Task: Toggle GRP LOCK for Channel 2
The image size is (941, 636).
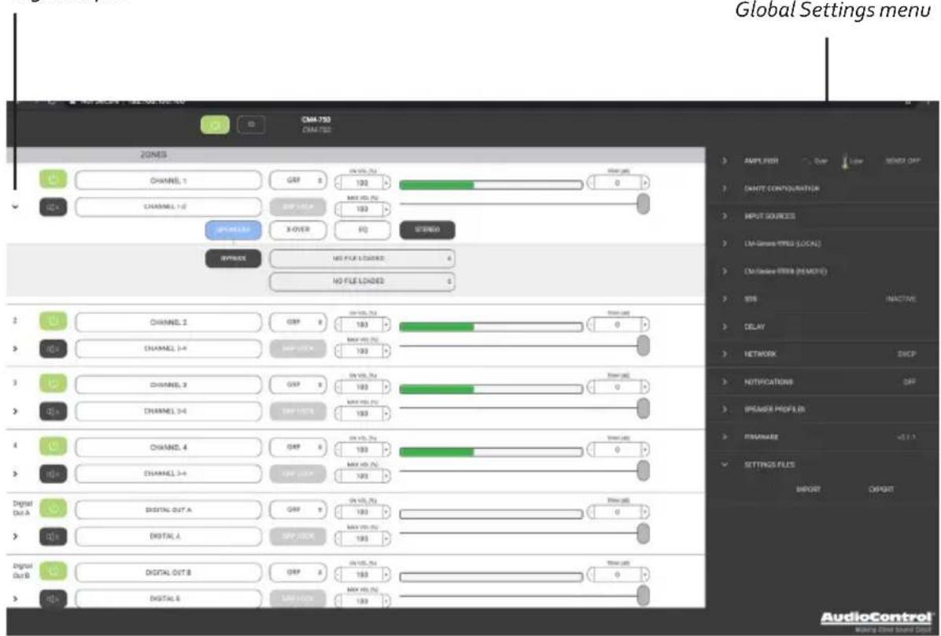Action: pyautogui.click(x=297, y=348)
